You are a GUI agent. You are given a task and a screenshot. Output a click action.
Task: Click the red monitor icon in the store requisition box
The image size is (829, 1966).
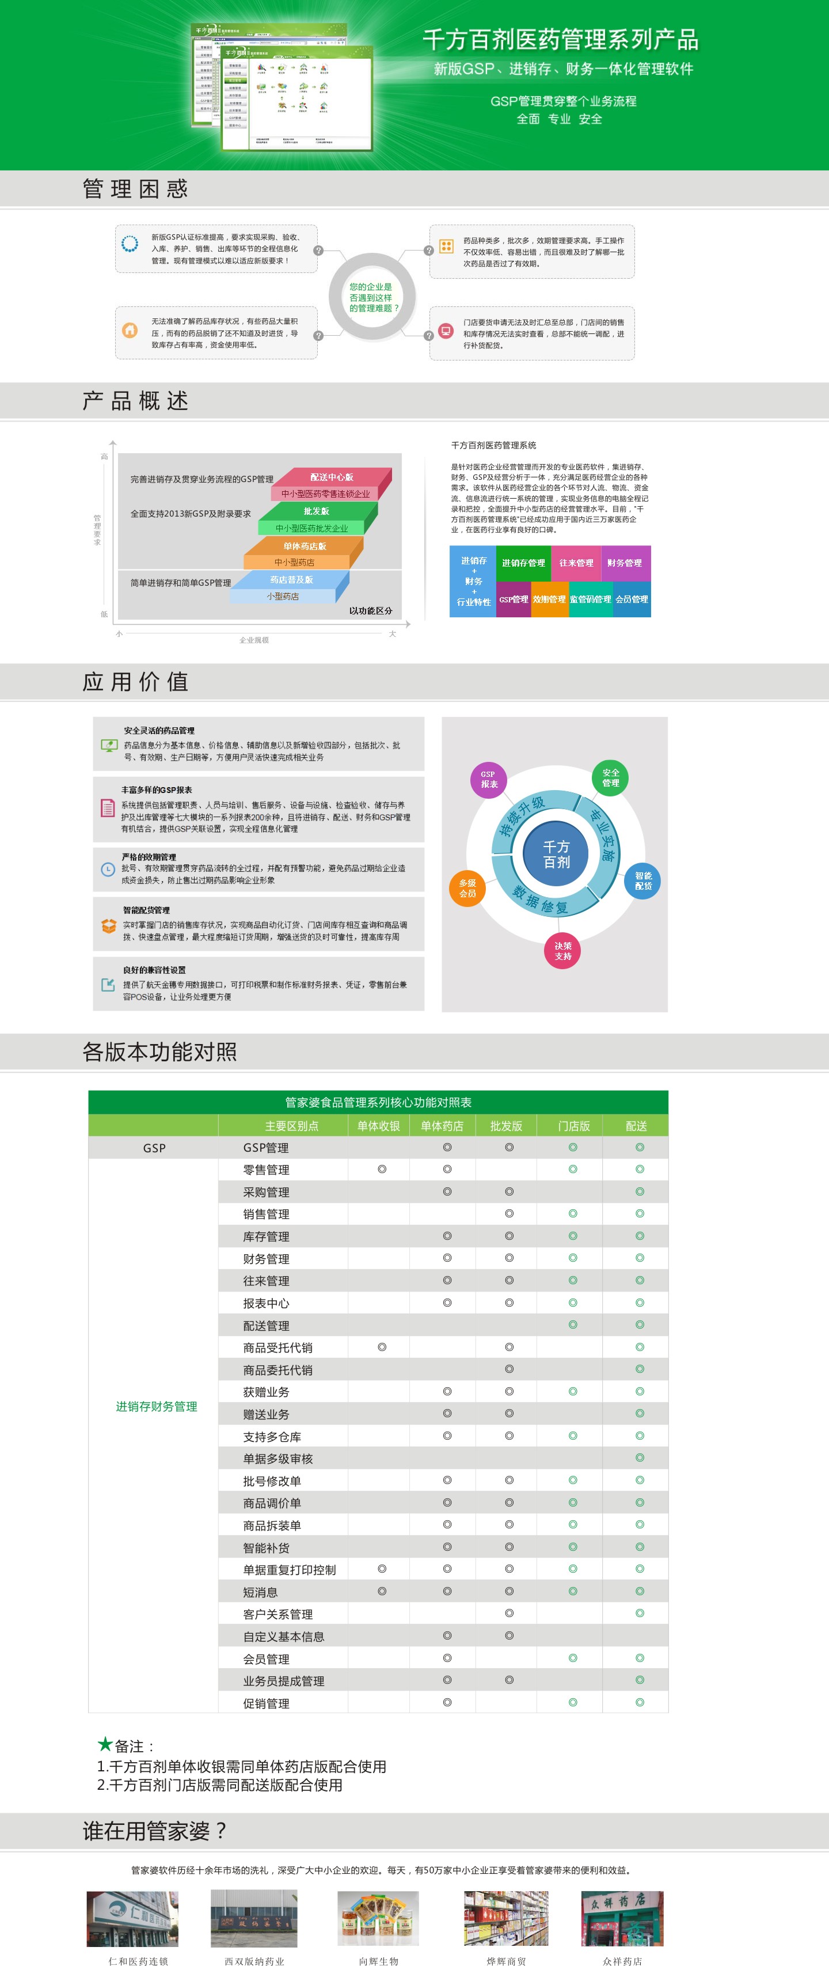pyautogui.click(x=446, y=331)
